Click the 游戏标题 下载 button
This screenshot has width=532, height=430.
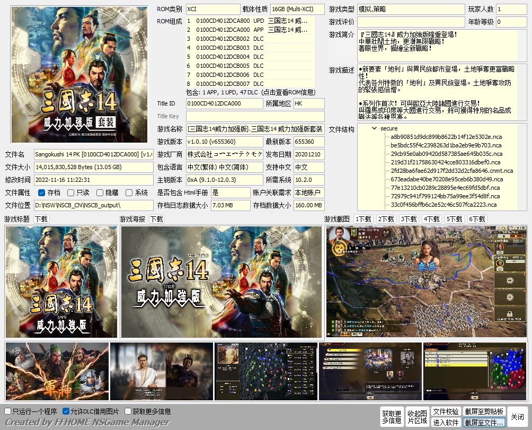41,220
